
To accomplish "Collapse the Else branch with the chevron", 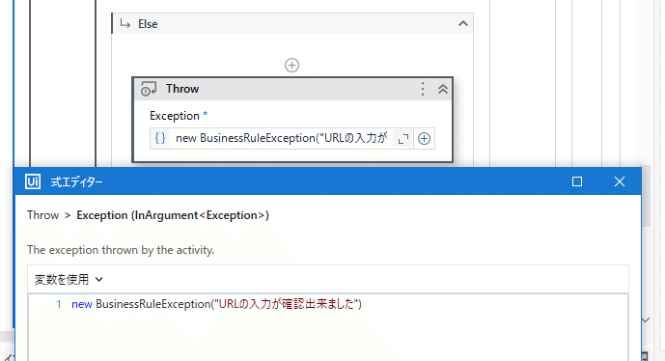I will [x=463, y=24].
